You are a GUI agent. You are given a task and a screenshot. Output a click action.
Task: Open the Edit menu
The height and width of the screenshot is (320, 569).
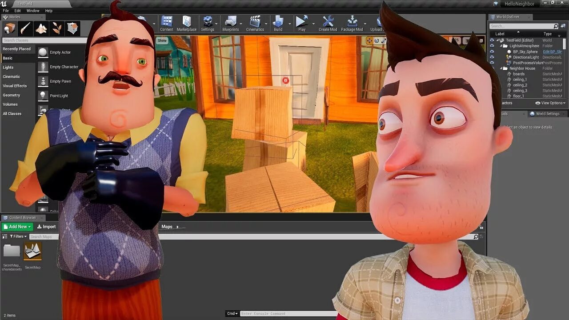click(18, 11)
